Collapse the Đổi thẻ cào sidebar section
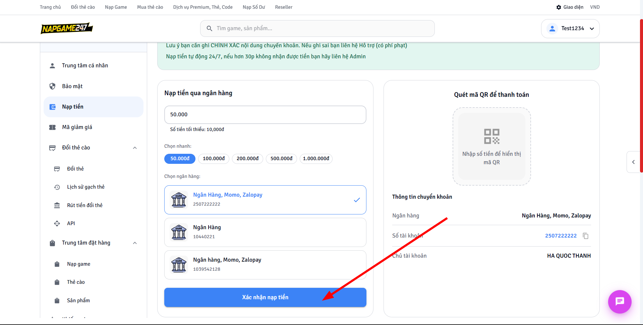The height and width of the screenshot is (325, 643). pos(135,148)
